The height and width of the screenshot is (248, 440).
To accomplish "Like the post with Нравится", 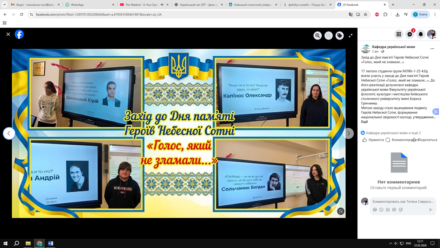I will (373, 140).
